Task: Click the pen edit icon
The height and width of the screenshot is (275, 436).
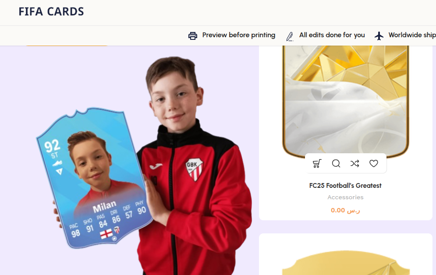Action: pos(290,36)
